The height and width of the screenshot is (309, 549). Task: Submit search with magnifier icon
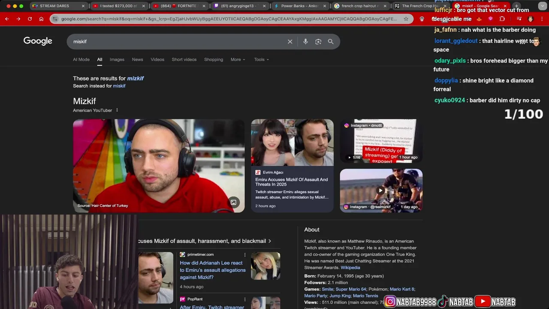point(331,42)
